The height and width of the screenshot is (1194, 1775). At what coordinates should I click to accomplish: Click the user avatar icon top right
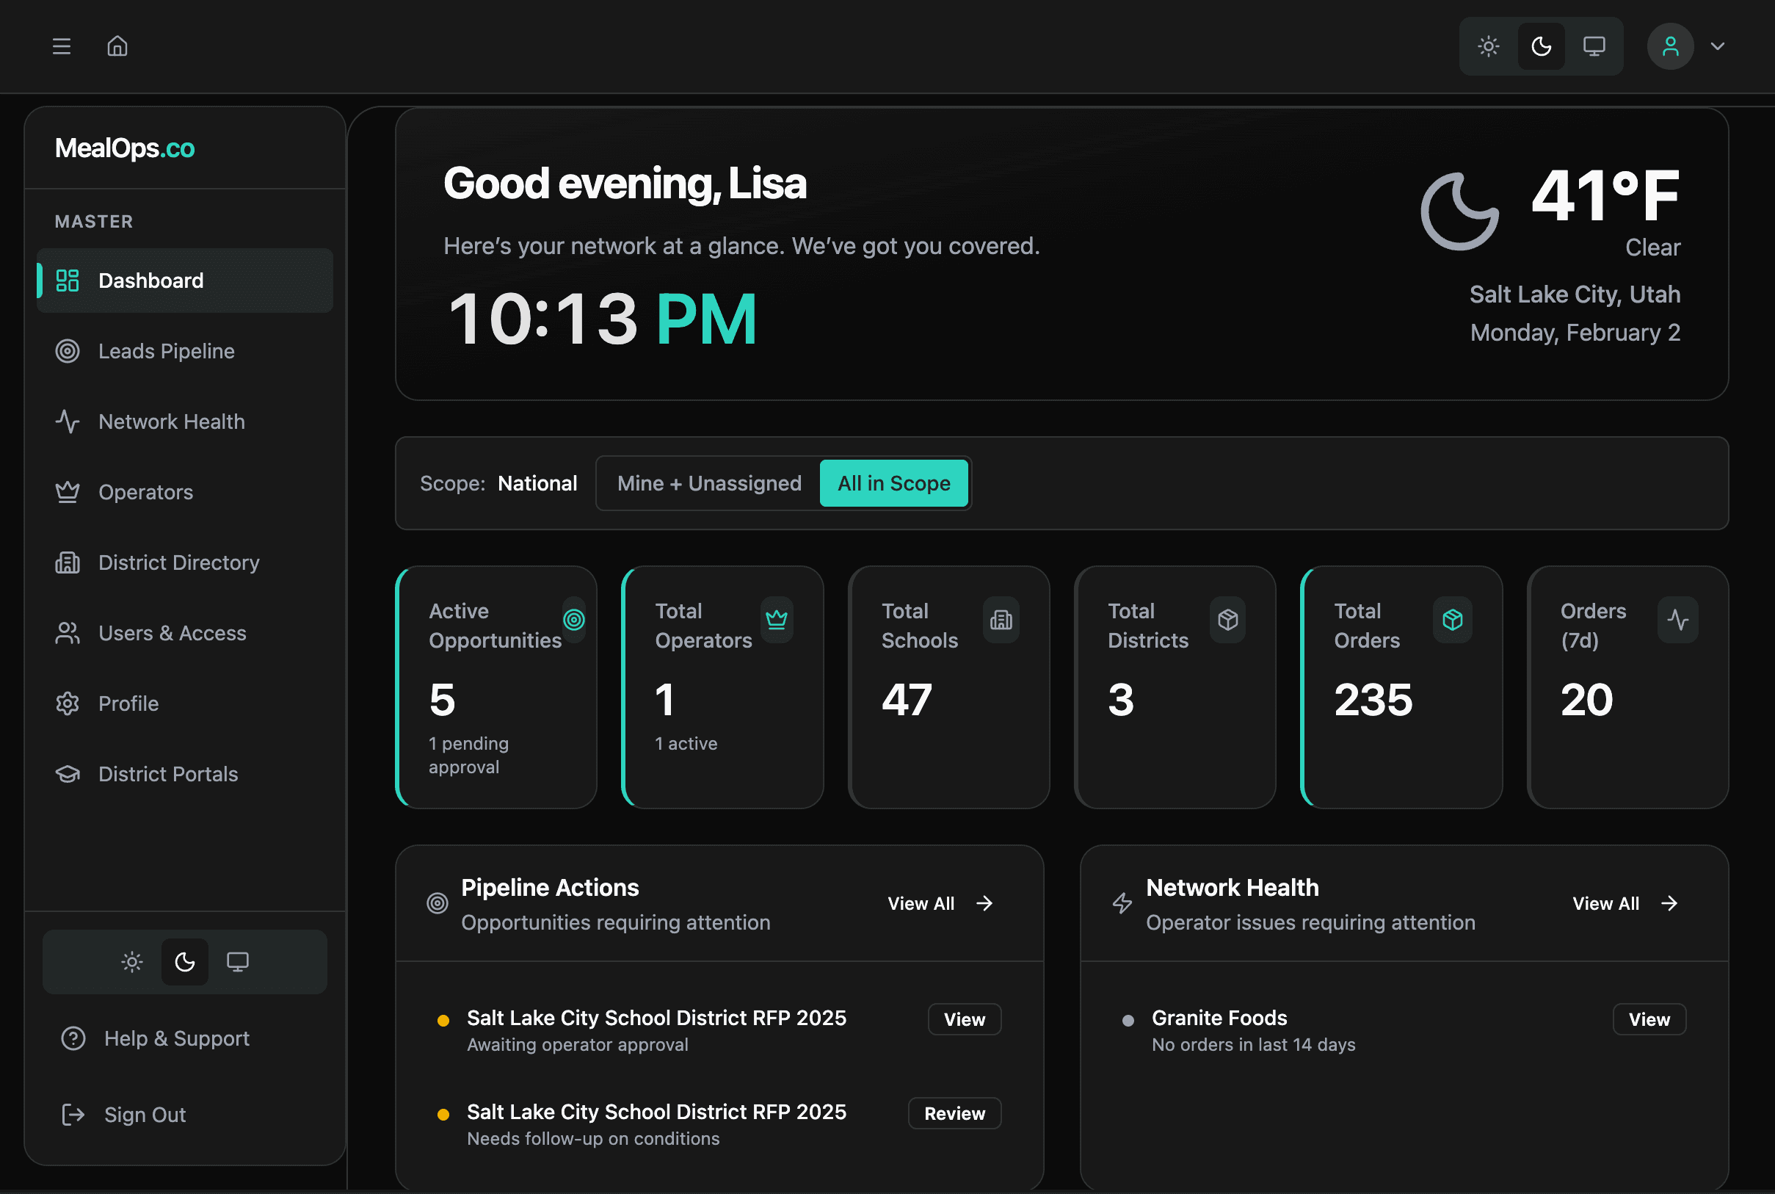(x=1670, y=46)
